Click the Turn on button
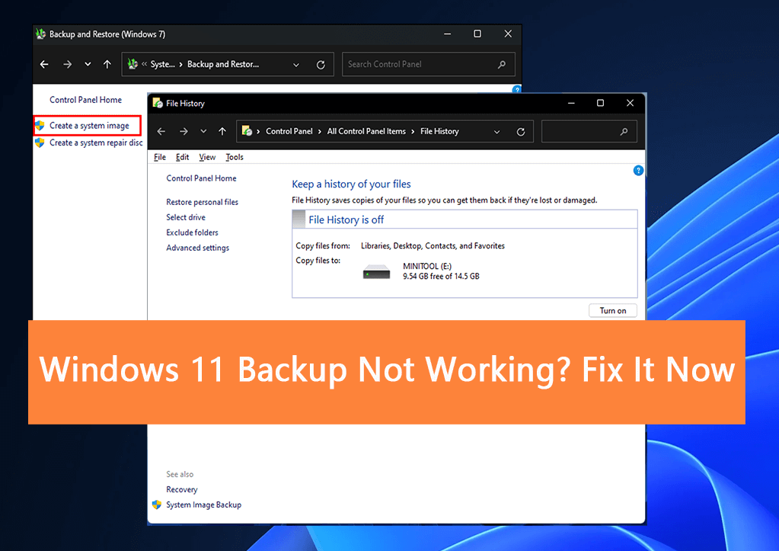 [x=612, y=311]
